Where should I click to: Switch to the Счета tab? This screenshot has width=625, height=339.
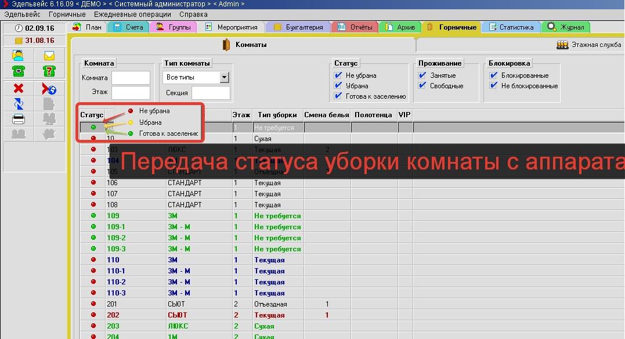tap(128, 27)
